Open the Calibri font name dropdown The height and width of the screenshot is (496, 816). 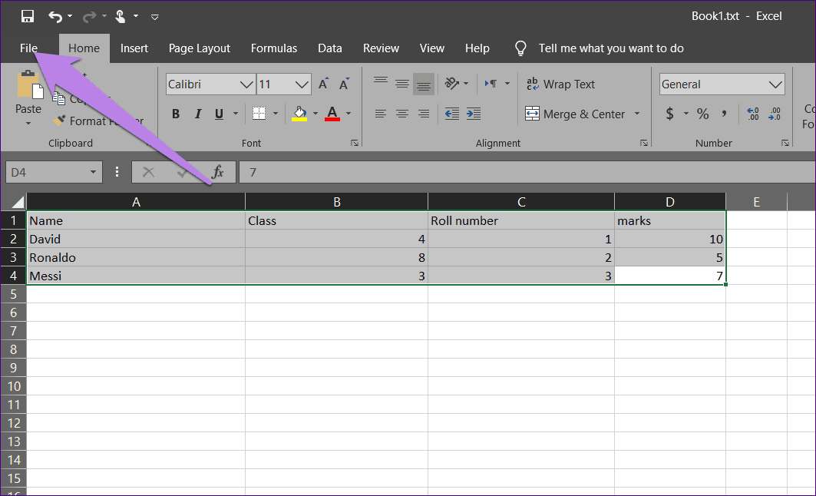coord(246,84)
